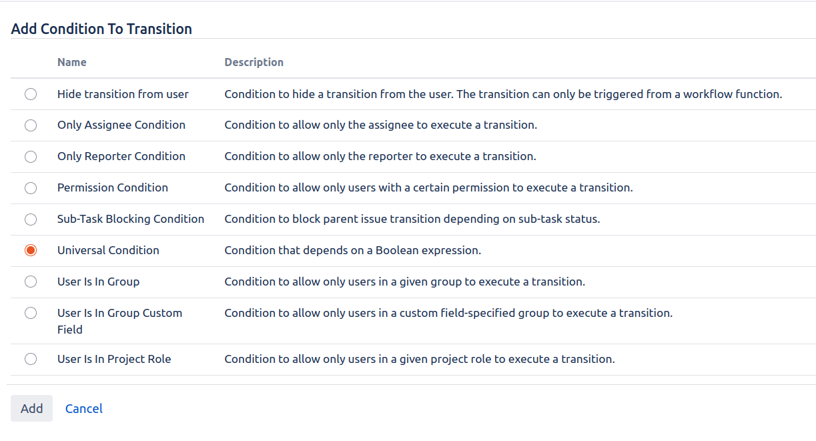Select the Hide transition from user radio button

click(x=31, y=94)
